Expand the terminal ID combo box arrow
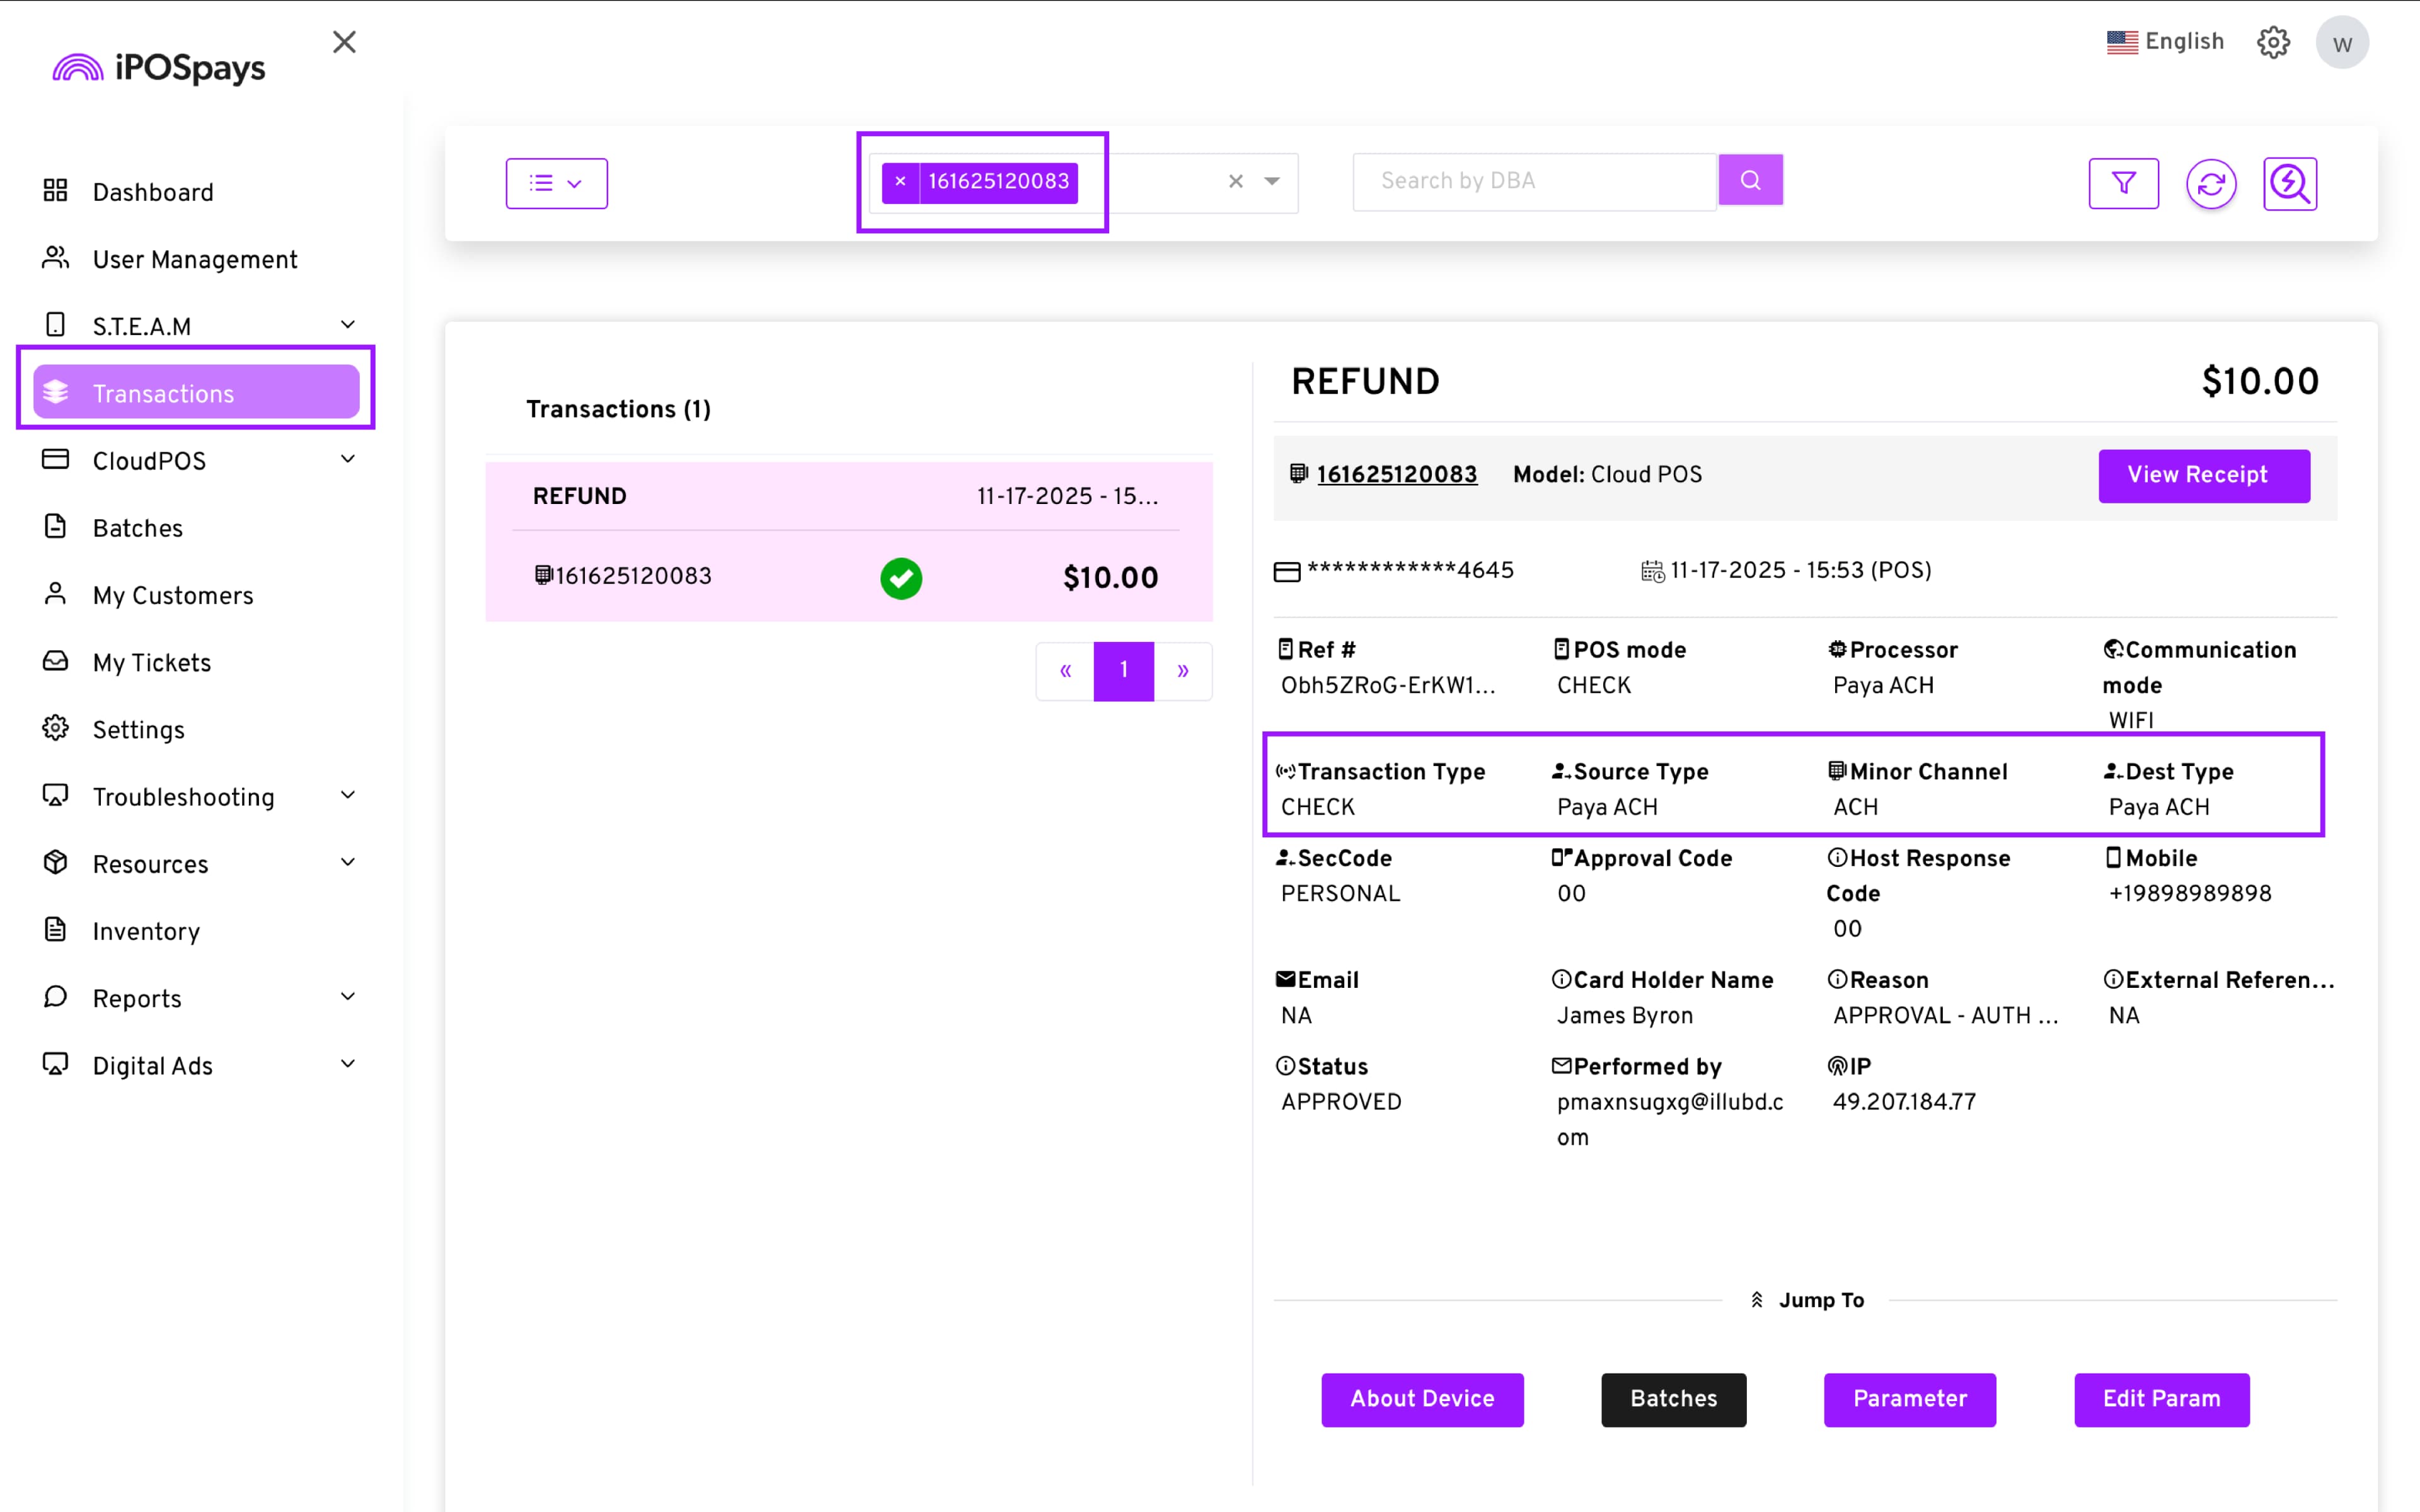The image size is (2420, 1512). [1272, 182]
